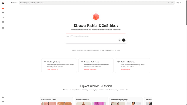Open the editorials book icon in sidebar
Screen dimensions: 187x105
(x=3, y=22)
